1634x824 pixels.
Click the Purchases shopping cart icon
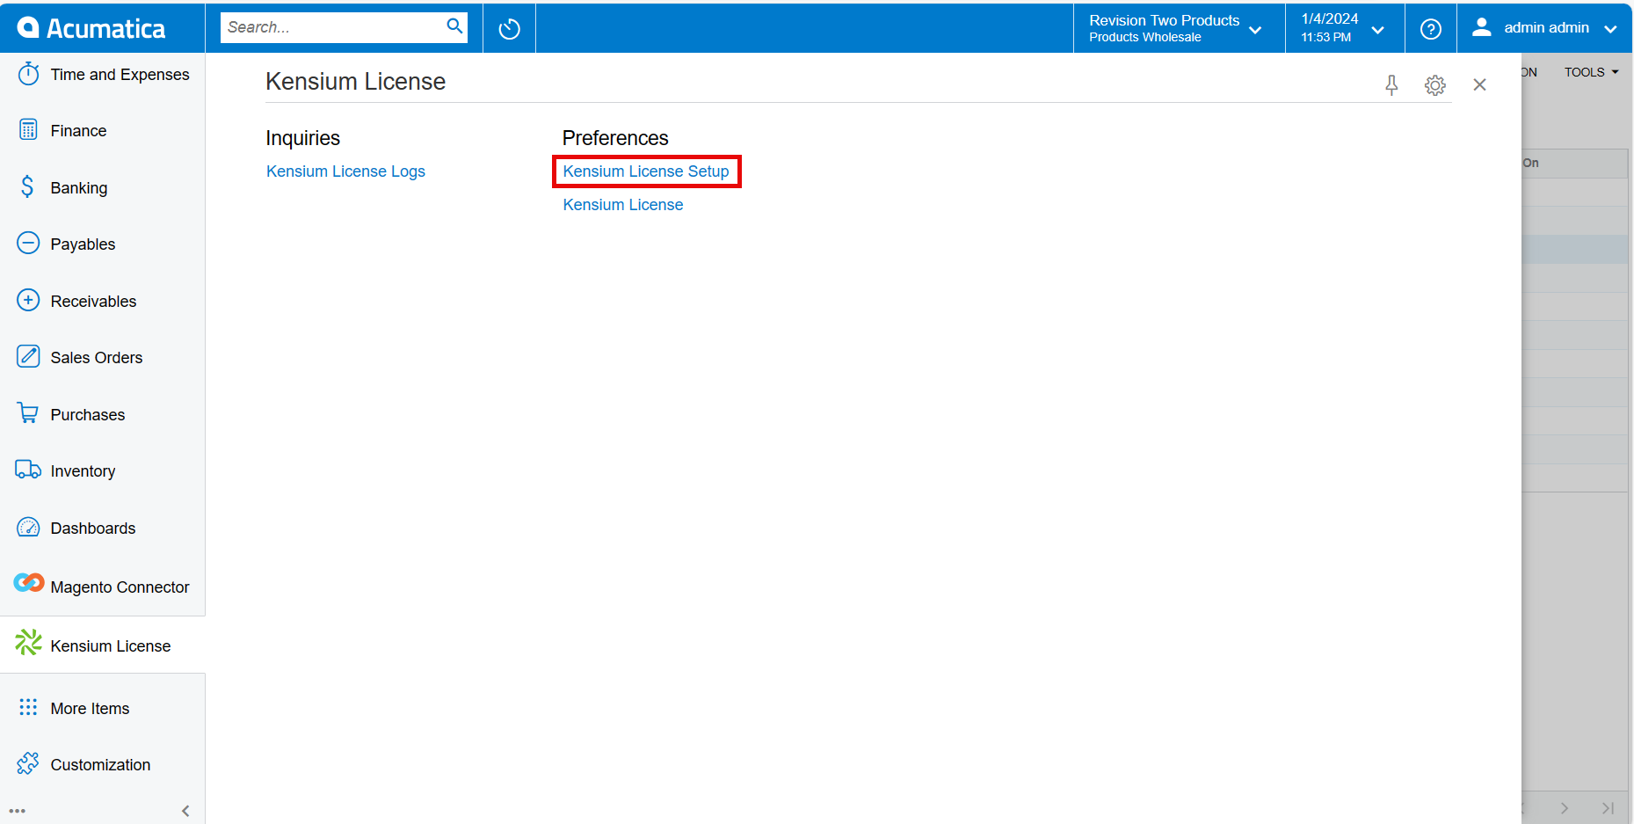point(28,413)
